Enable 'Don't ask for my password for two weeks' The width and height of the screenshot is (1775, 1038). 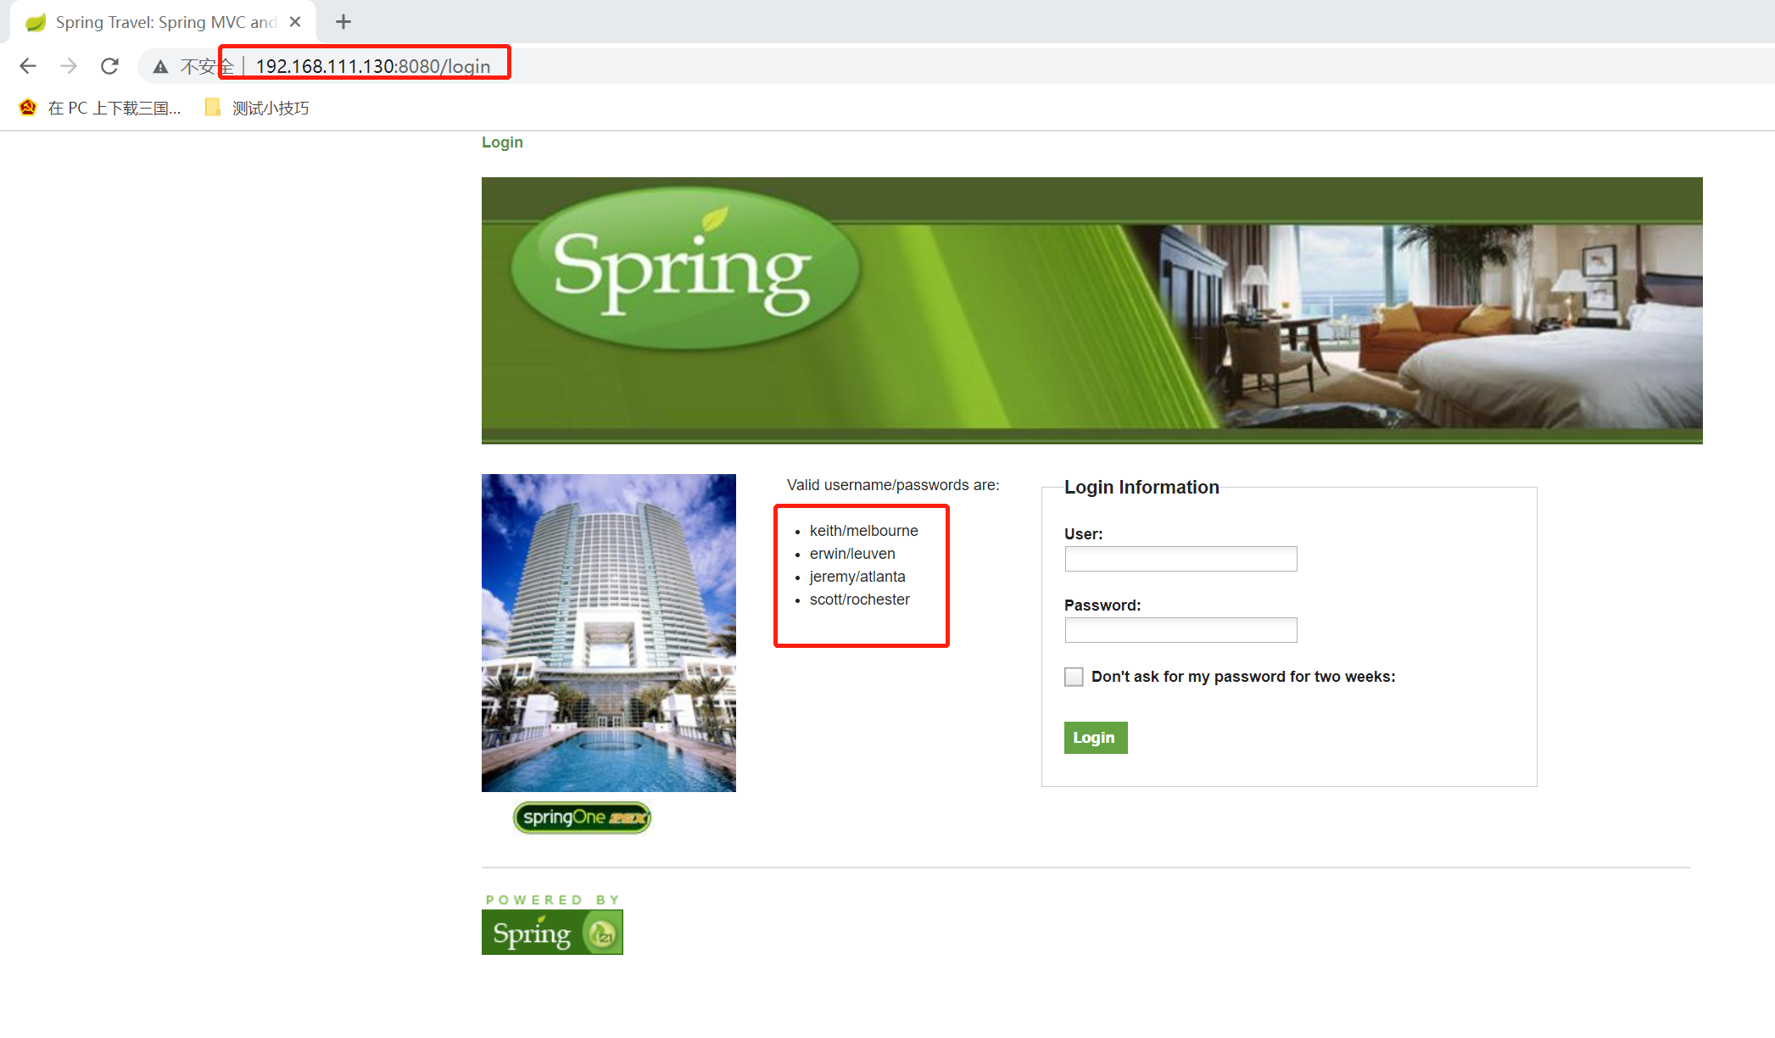point(1074,677)
